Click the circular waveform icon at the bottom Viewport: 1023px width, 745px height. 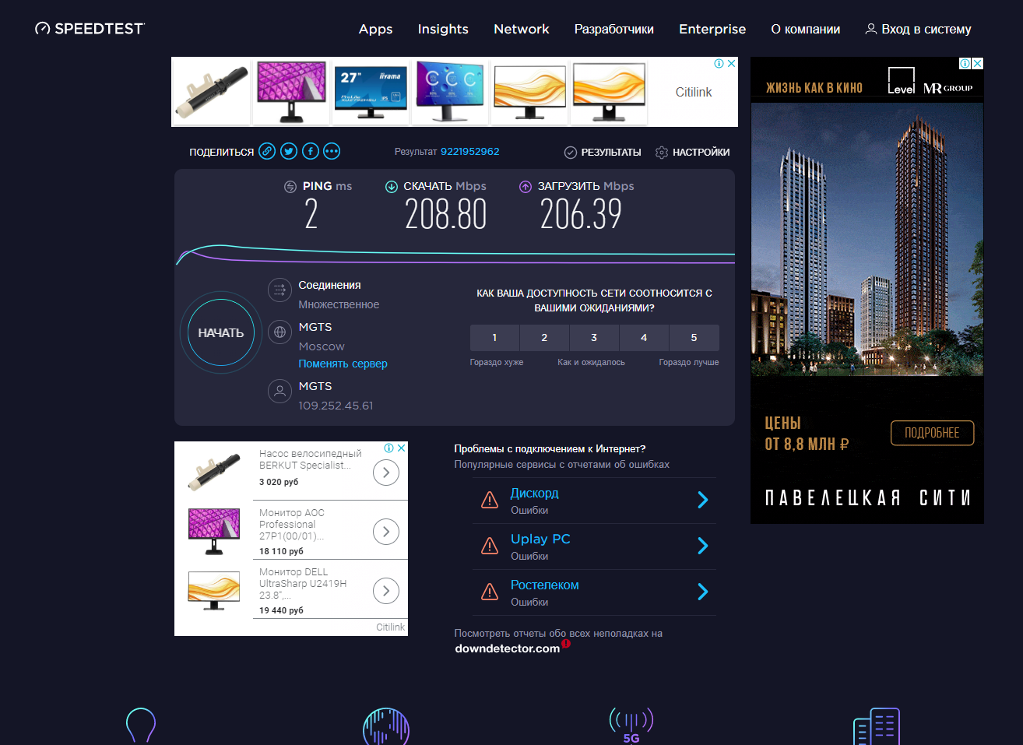coord(386,727)
